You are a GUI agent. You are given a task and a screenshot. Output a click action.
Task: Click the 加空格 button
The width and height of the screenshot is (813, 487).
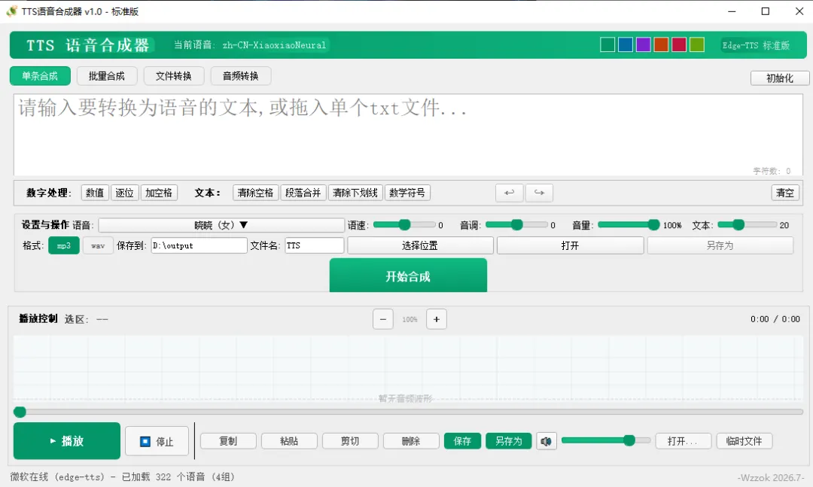coord(159,193)
